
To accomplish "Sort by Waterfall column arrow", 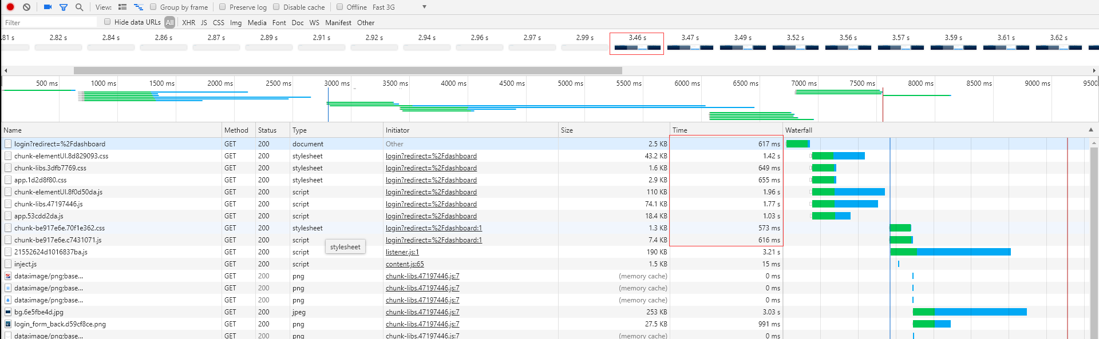I will pos(1090,130).
